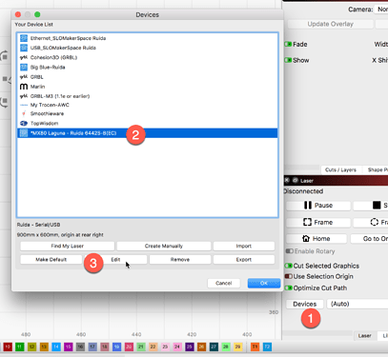
Task: Pick blue tool layer swatch T2
Action: pos(267,347)
